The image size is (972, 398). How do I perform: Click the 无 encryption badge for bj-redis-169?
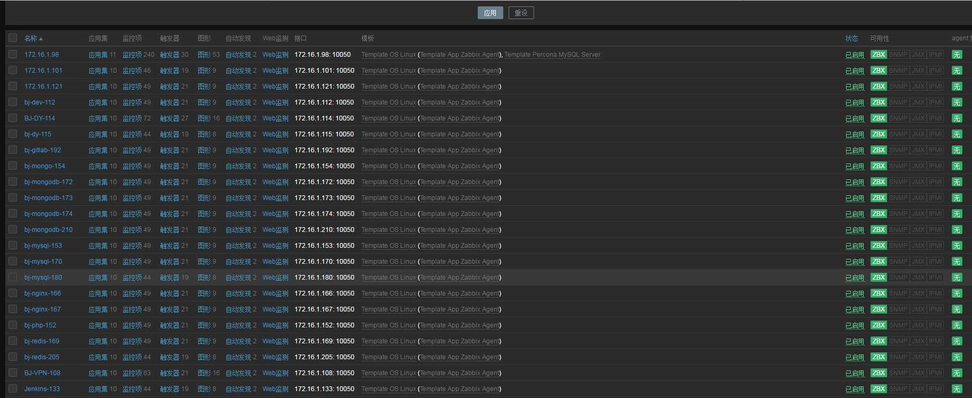click(957, 341)
